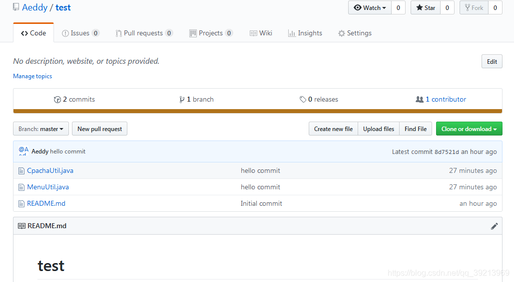Open the 0 releases link

point(319,99)
